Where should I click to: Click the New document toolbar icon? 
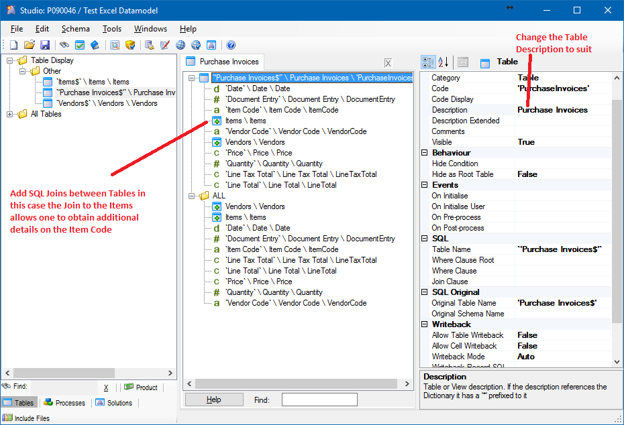(13, 45)
